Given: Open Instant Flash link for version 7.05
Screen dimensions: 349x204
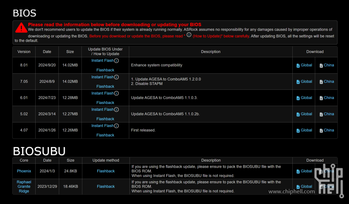Looking at the screenshot, I should pyautogui.click(x=103, y=77).
